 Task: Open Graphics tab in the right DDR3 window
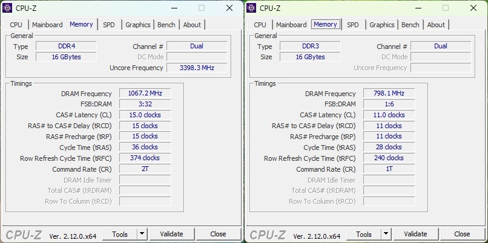point(382,25)
